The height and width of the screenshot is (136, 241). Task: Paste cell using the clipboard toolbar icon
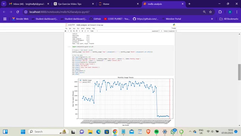tap(77, 31)
